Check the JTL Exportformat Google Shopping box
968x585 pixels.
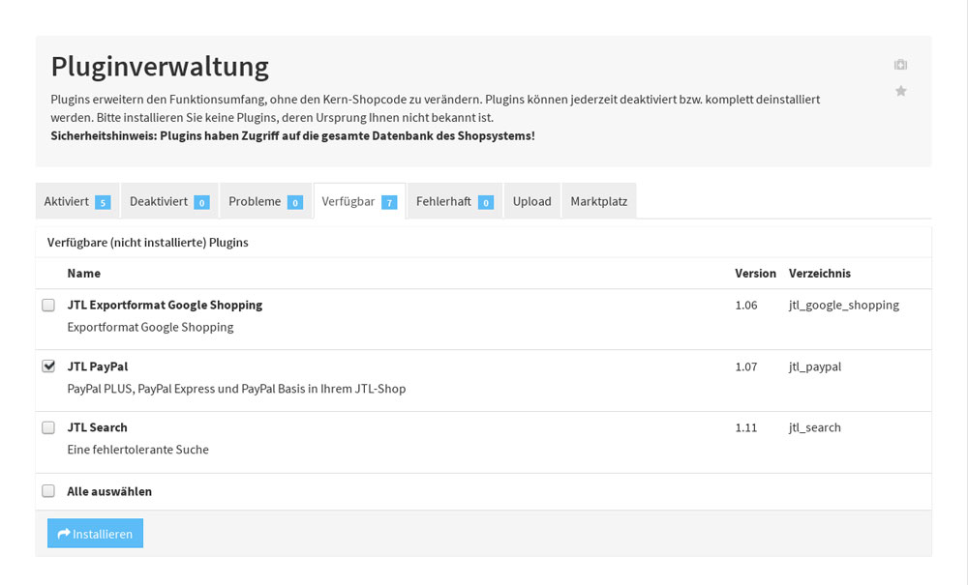[48, 306]
